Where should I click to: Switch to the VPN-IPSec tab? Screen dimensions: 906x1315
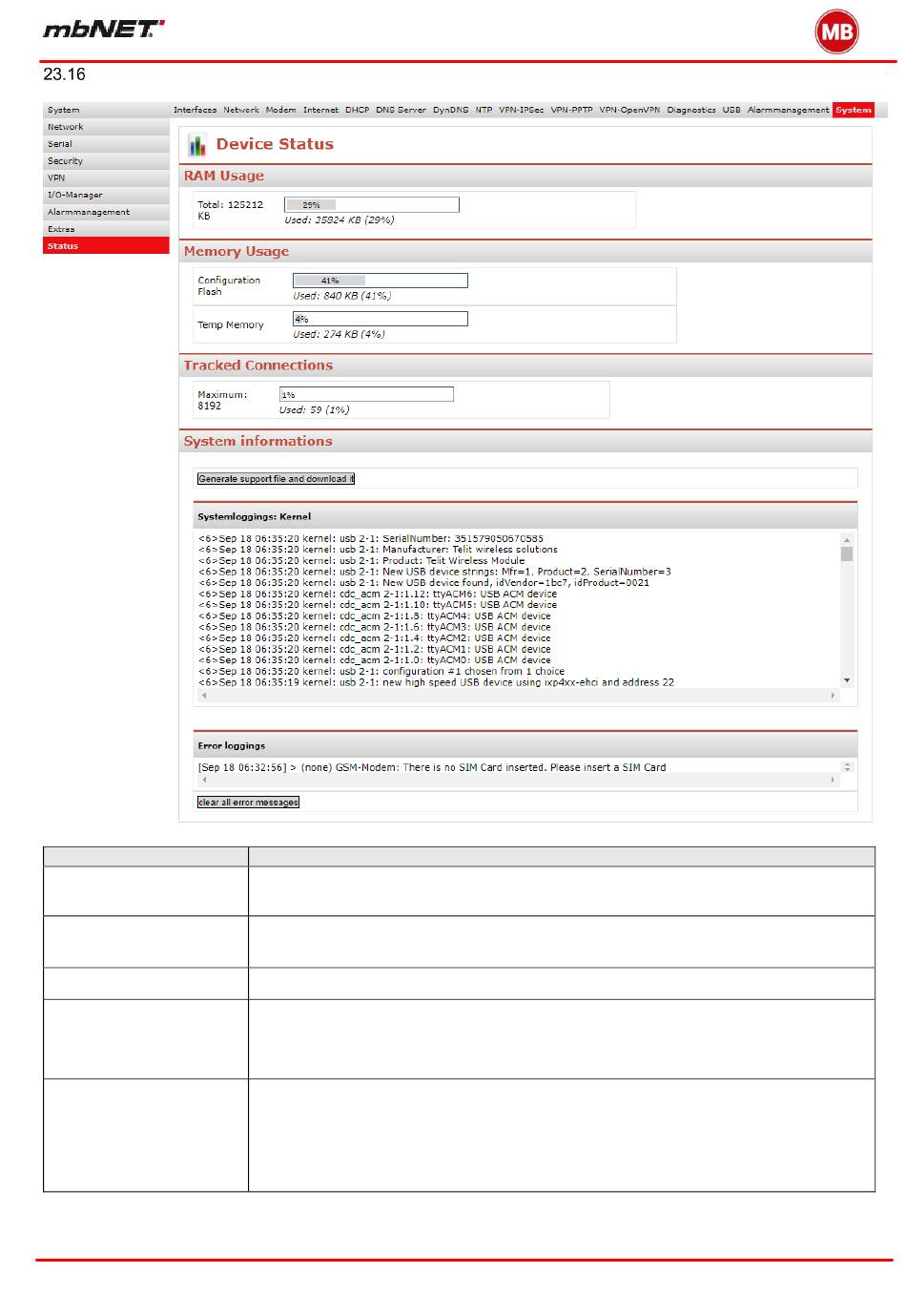[522, 110]
